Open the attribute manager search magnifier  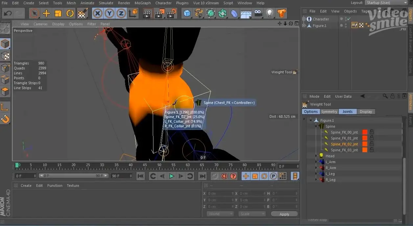[385, 96]
